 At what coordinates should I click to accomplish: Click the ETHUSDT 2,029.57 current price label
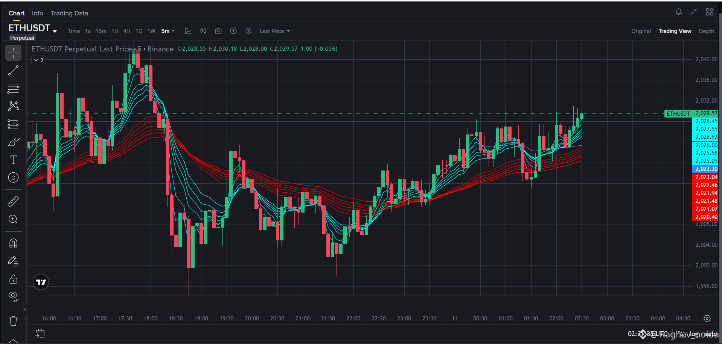click(692, 113)
